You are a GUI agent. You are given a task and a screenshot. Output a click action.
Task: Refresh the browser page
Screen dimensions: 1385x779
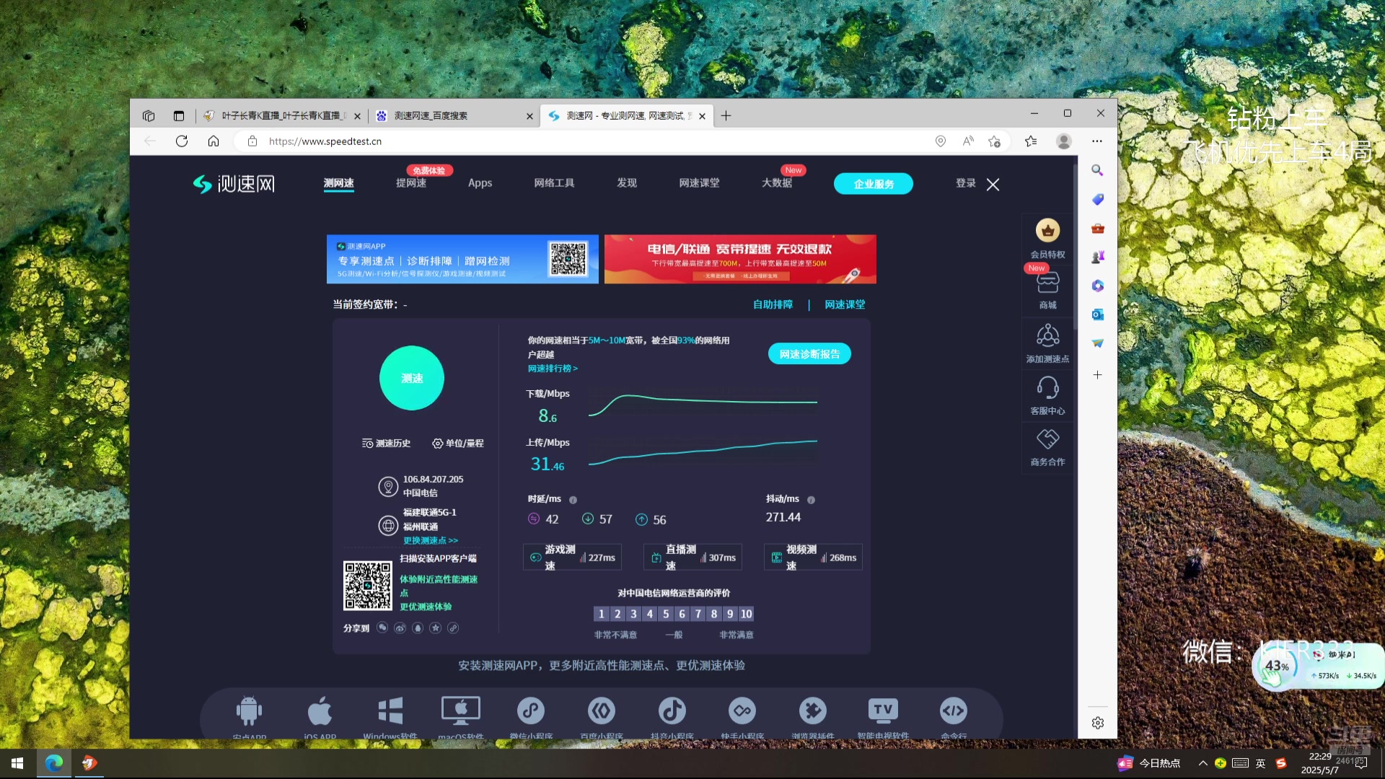[x=182, y=141]
